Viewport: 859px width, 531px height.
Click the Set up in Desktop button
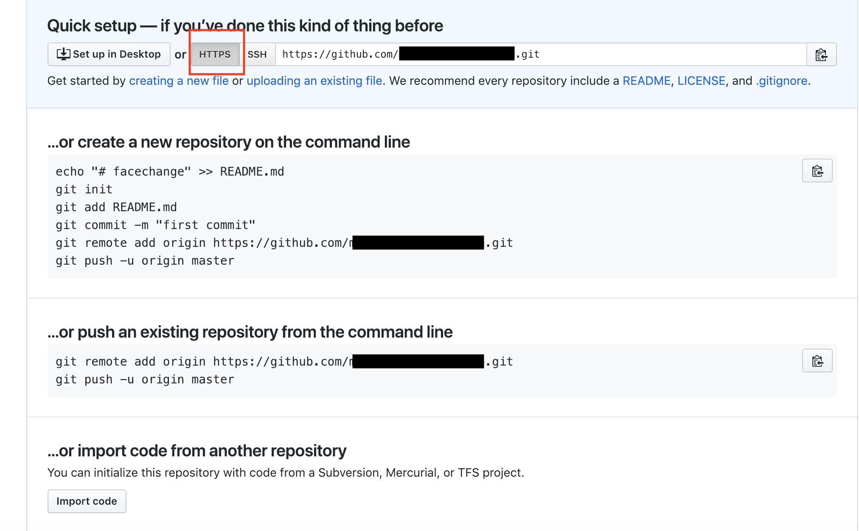tap(108, 54)
